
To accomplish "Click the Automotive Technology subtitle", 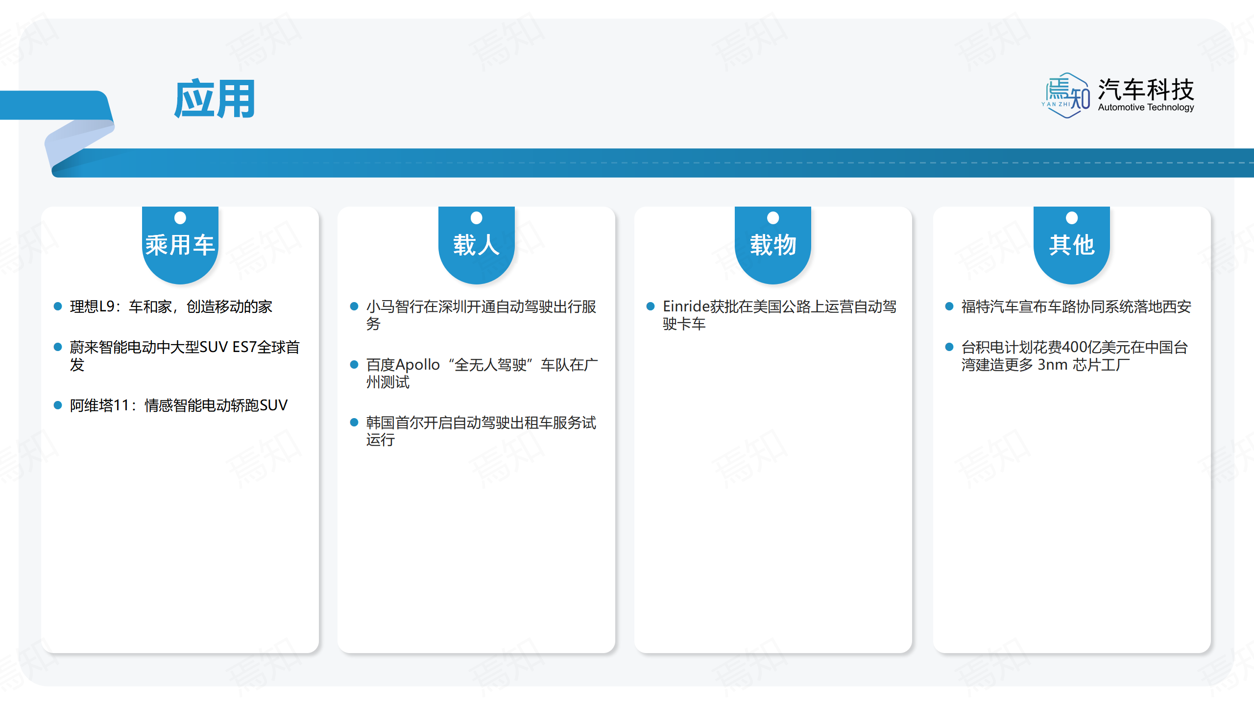I will [1146, 107].
